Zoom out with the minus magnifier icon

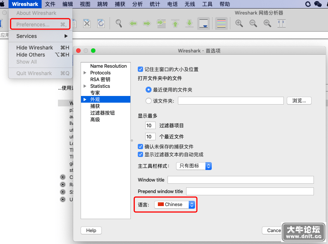253,23
